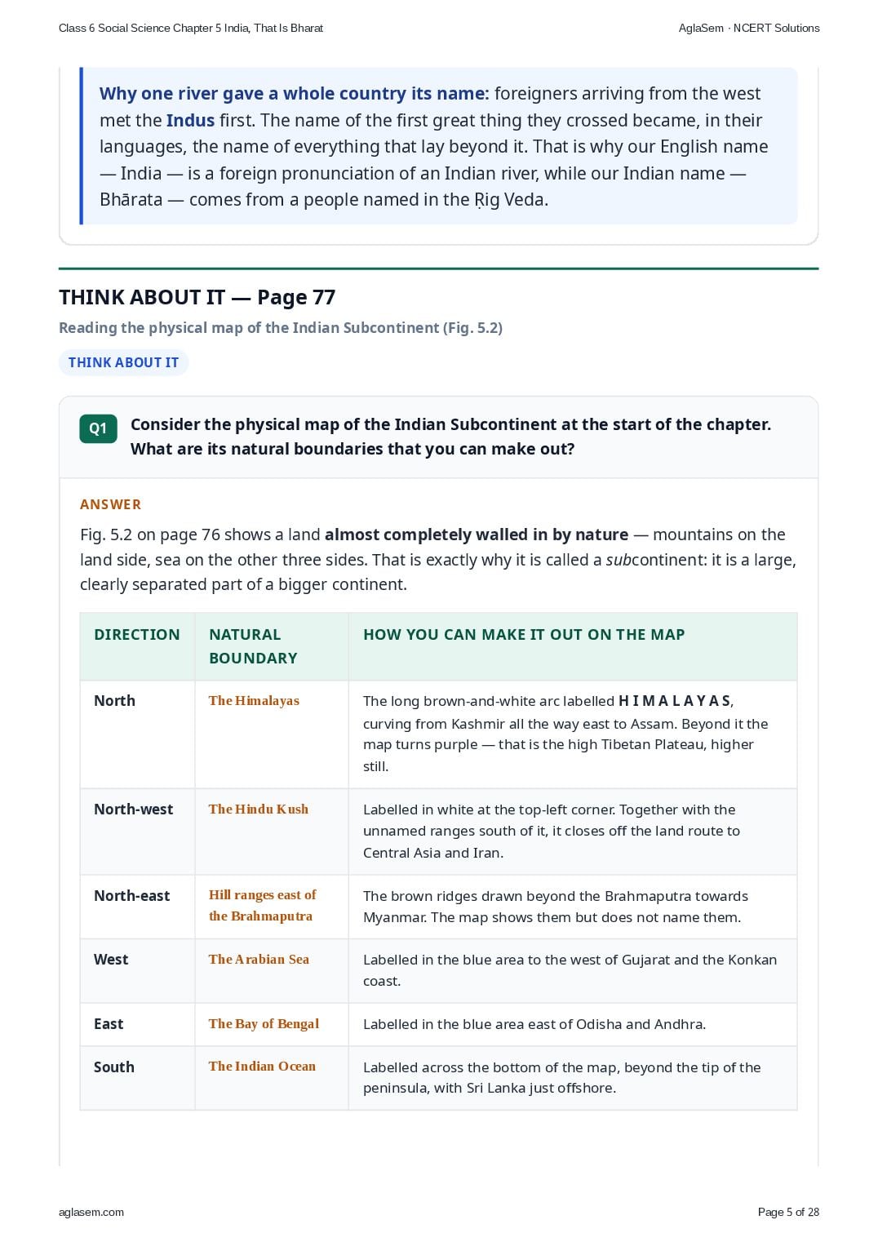Select 'The Bay of Bengal' boundary entry

[x=264, y=1024]
